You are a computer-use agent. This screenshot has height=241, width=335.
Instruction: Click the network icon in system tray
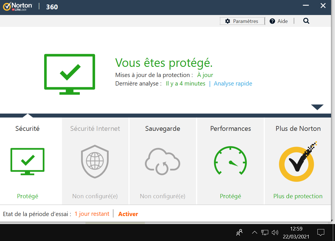pos(265,233)
